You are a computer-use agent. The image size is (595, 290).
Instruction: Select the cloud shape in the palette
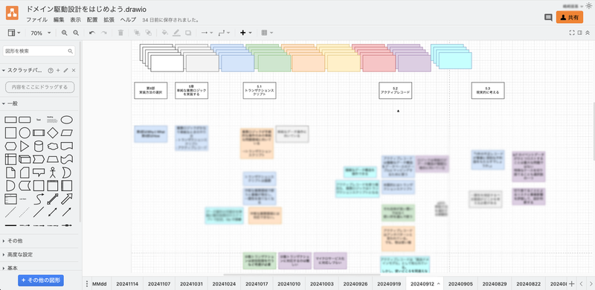tap(53, 146)
